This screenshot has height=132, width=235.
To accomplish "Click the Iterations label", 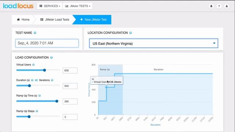I will tap(44, 80).
